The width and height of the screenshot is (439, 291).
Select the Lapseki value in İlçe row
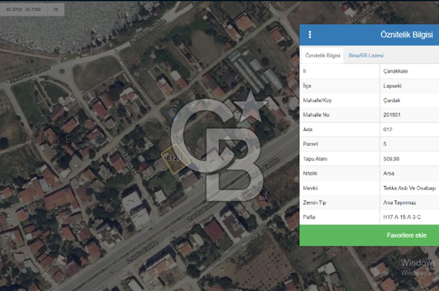point(392,86)
